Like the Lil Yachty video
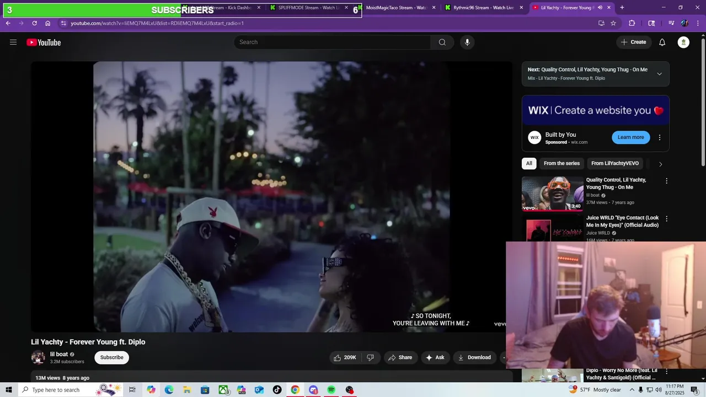The height and width of the screenshot is (397, 706). [x=345, y=357]
